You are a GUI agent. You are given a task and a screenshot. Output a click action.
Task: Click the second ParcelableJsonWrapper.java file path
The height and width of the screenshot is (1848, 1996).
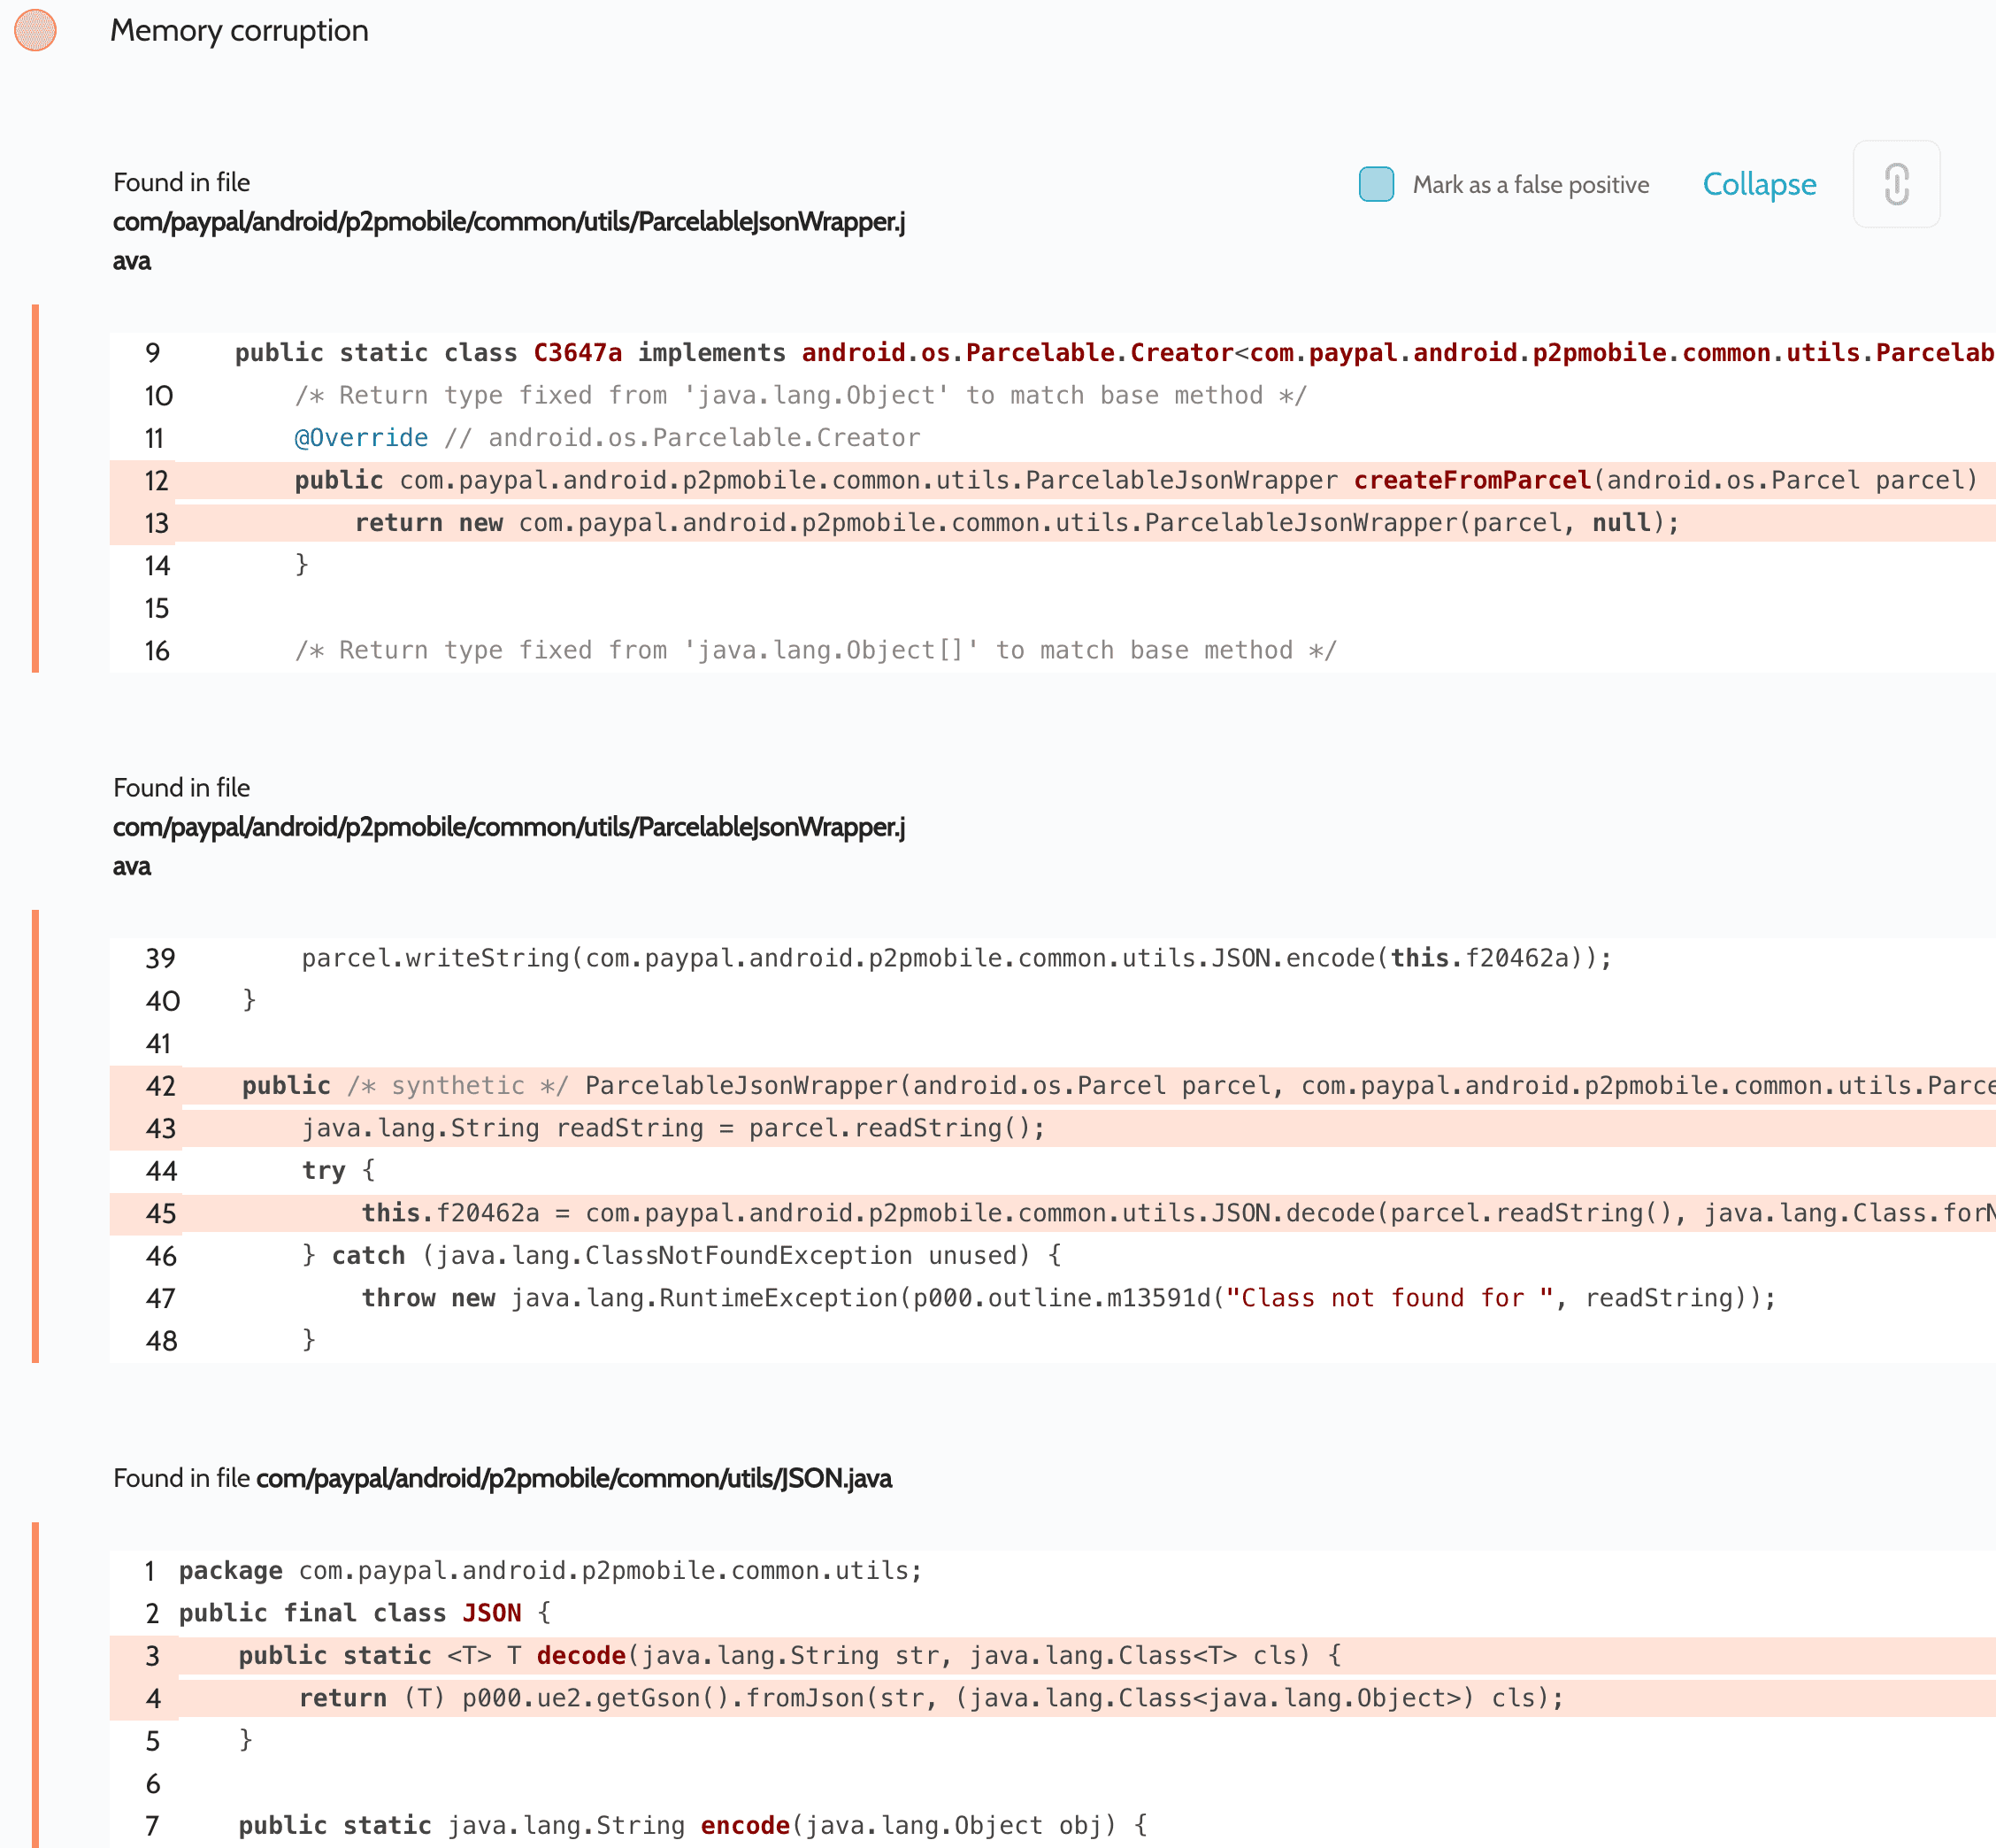pyautogui.click(x=508, y=827)
